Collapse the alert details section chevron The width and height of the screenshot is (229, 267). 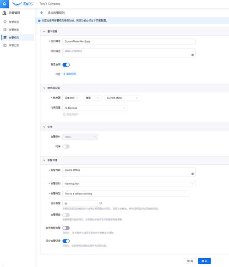44,160
